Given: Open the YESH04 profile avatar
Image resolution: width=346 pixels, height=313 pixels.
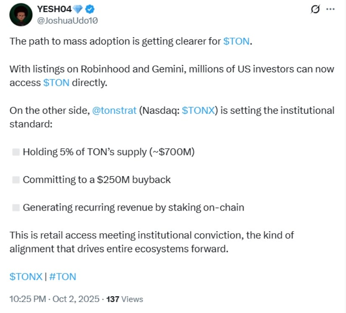Looking at the screenshot, I should coord(21,14).
